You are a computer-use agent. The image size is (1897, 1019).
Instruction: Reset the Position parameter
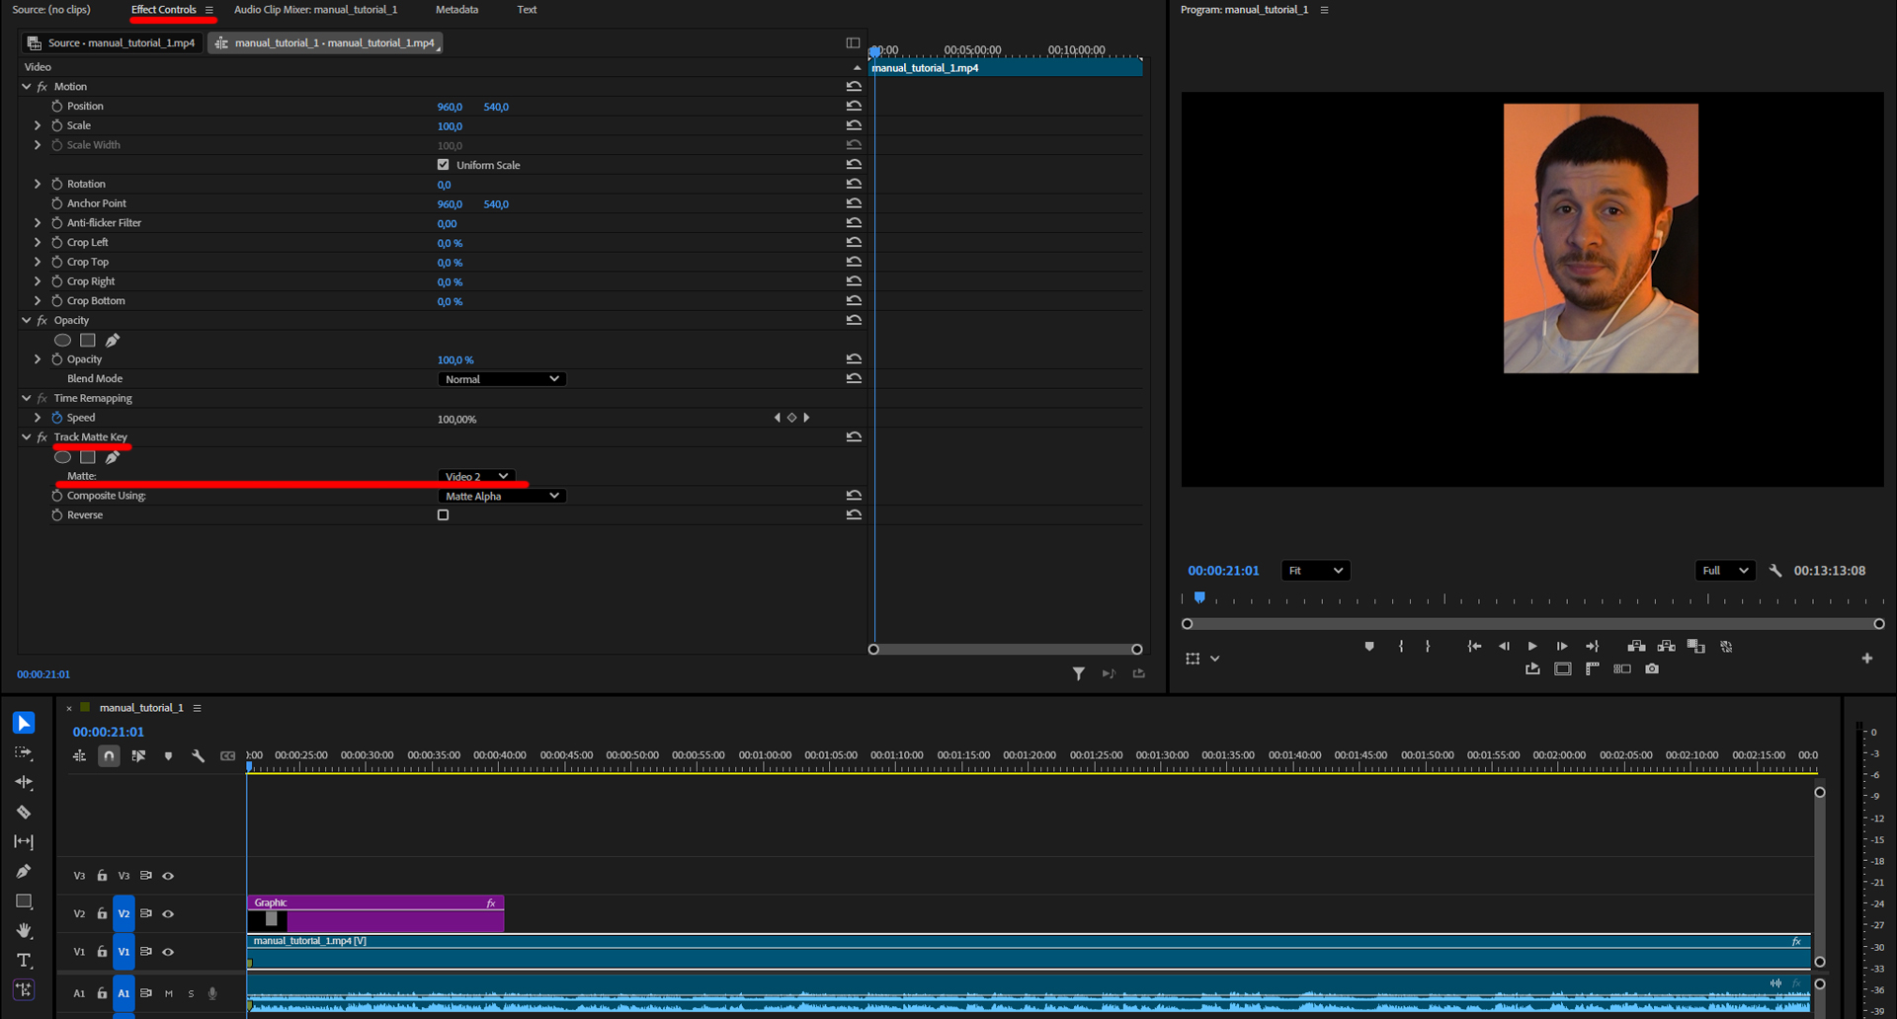(x=854, y=106)
